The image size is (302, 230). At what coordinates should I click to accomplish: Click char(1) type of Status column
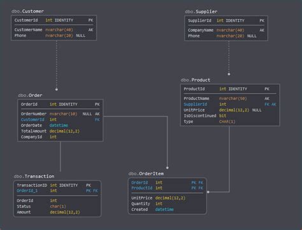tap(58, 206)
